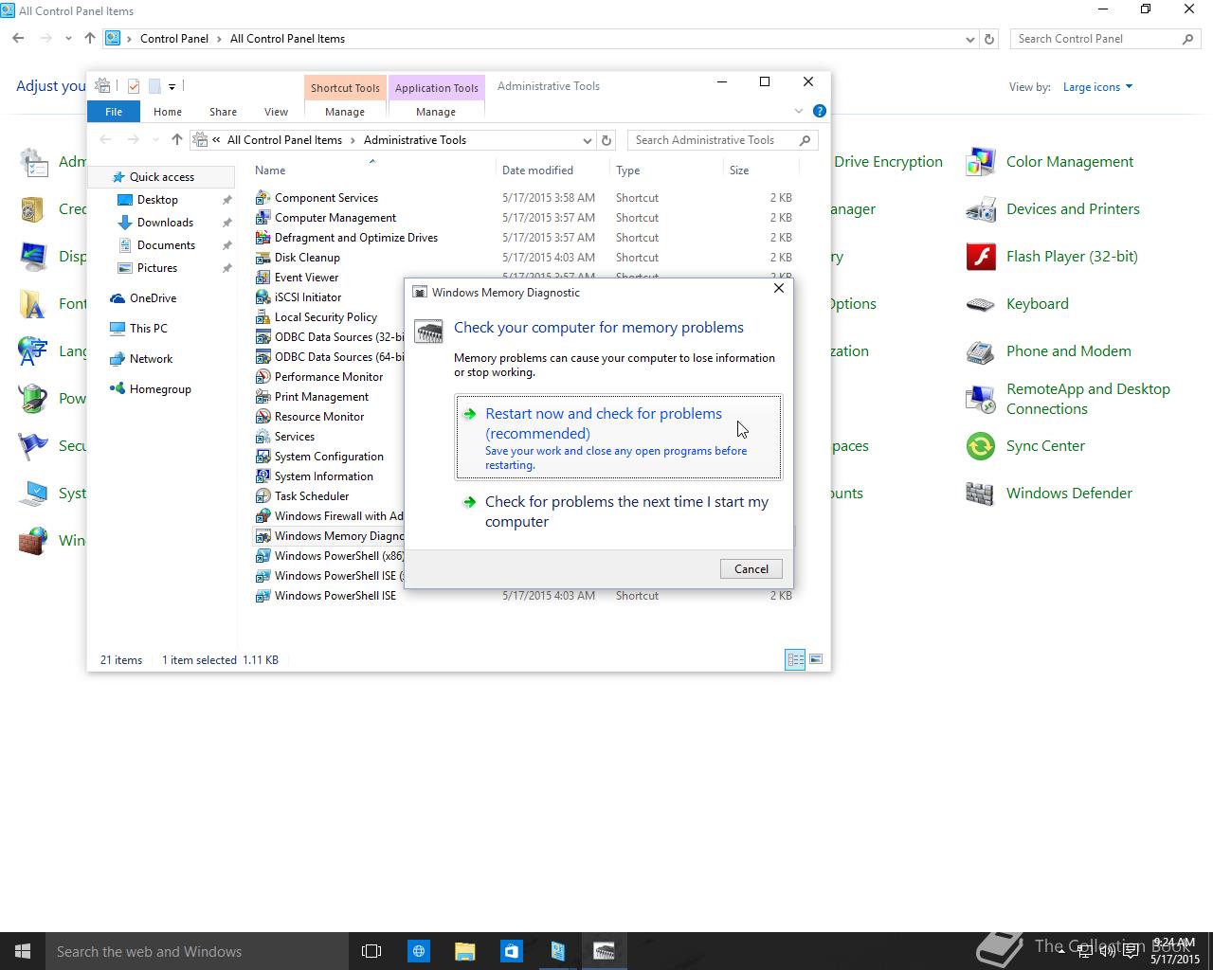Select OneDrive in navigation pane
Image resolution: width=1213 pixels, height=970 pixels.
pos(153,298)
